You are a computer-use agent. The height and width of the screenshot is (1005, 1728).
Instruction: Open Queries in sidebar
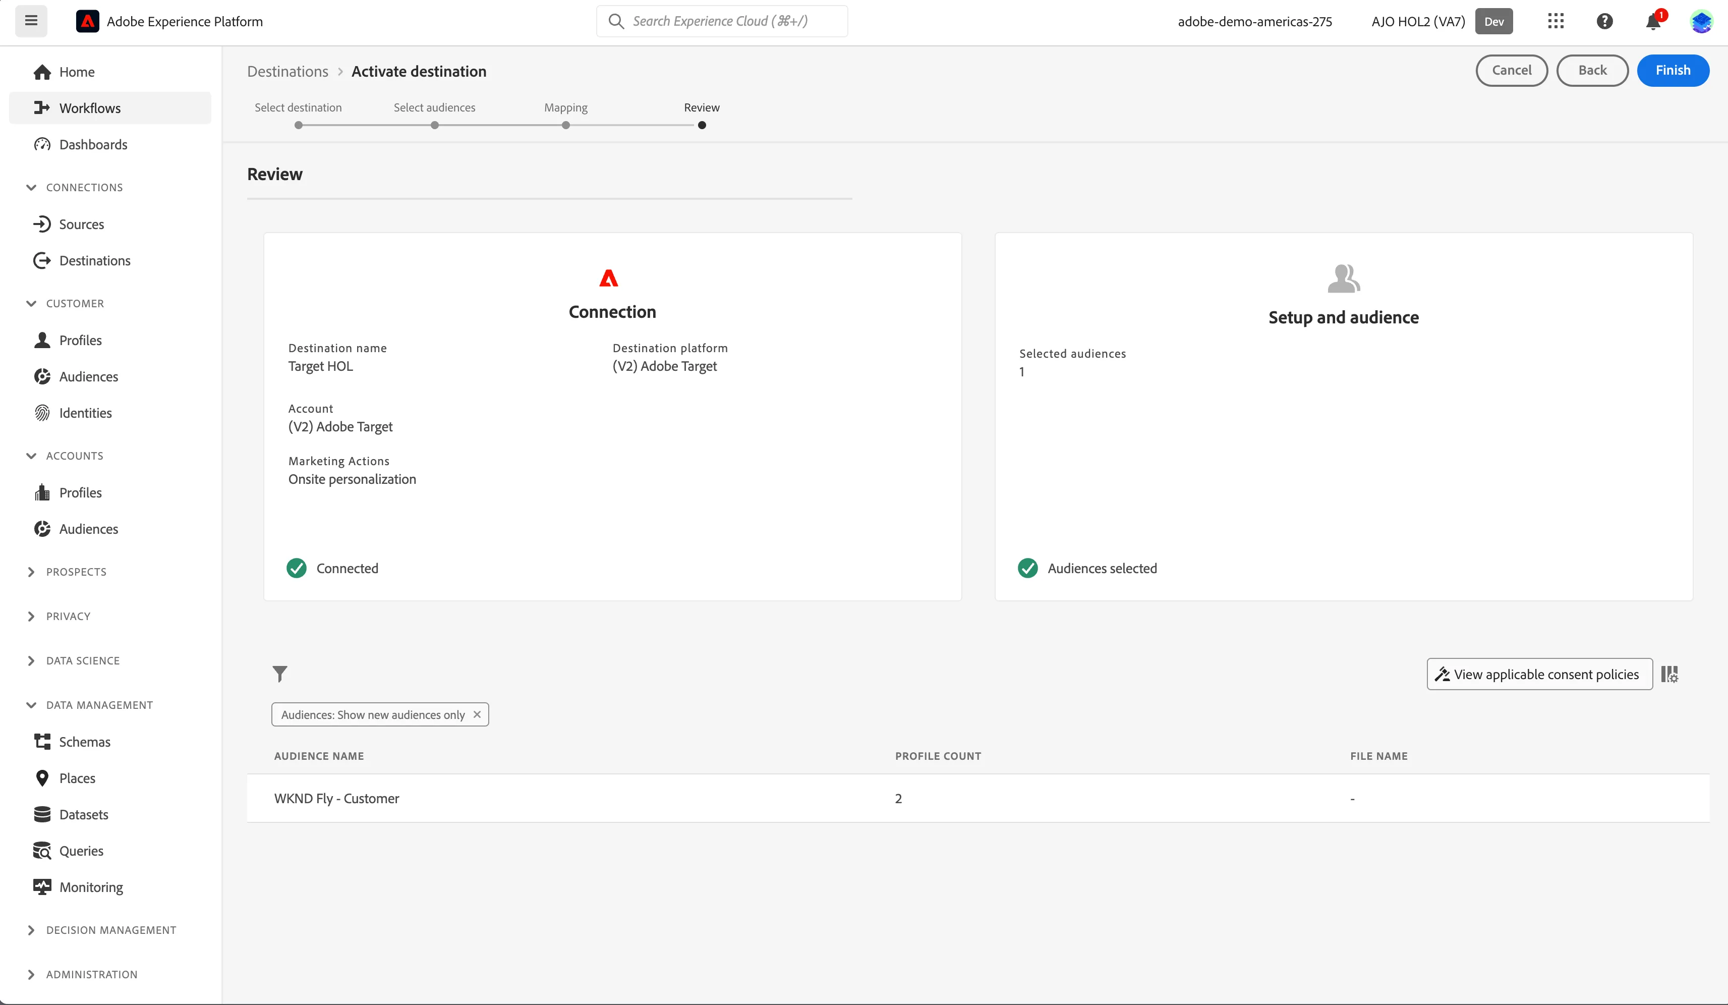tap(110, 851)
